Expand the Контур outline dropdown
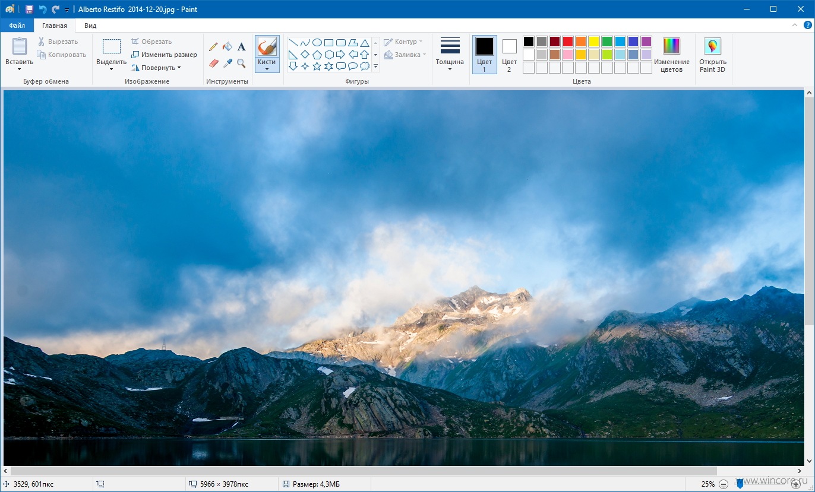Screen dimensions: 815x492 421,42
